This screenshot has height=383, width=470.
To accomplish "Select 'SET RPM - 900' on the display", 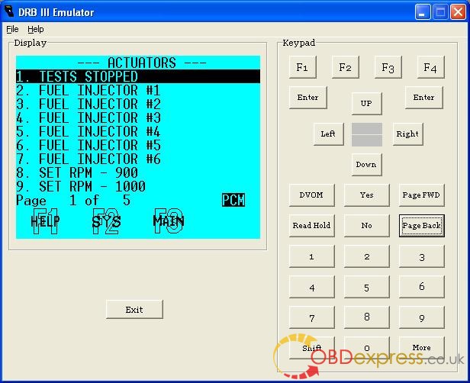I will point(89,173).
